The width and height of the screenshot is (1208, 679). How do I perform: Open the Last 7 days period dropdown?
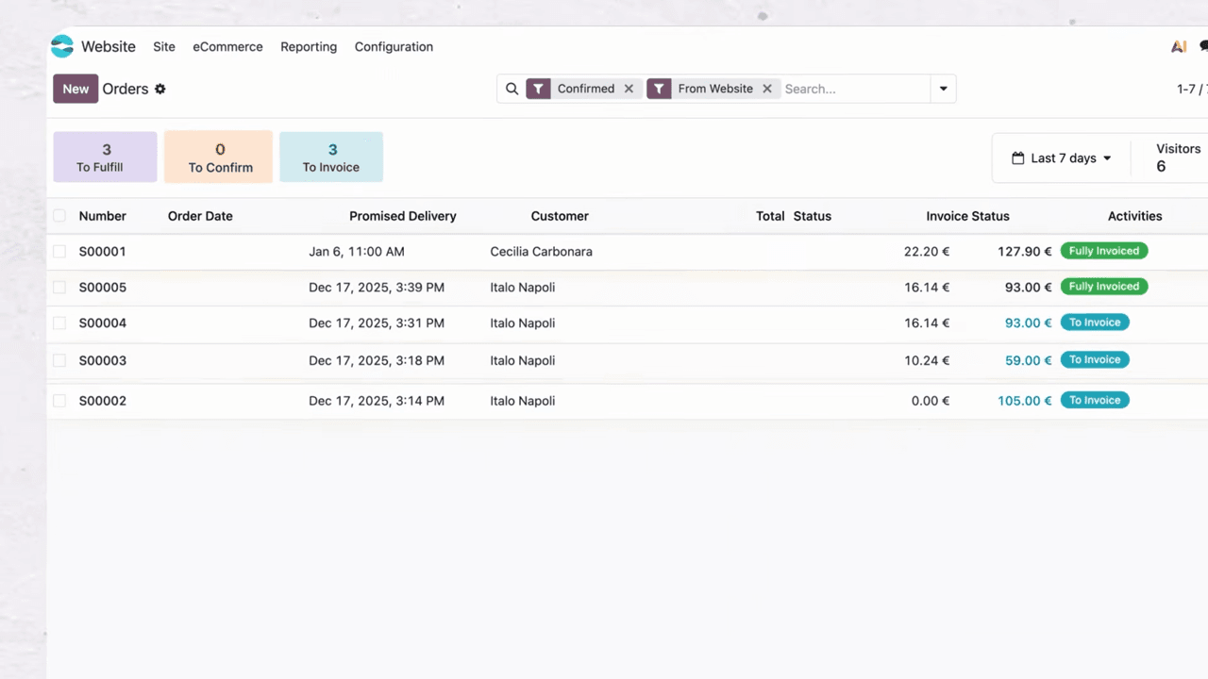(1062, 158)
